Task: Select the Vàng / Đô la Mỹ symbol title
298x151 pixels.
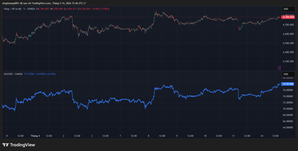Action: tap(14, 9)
